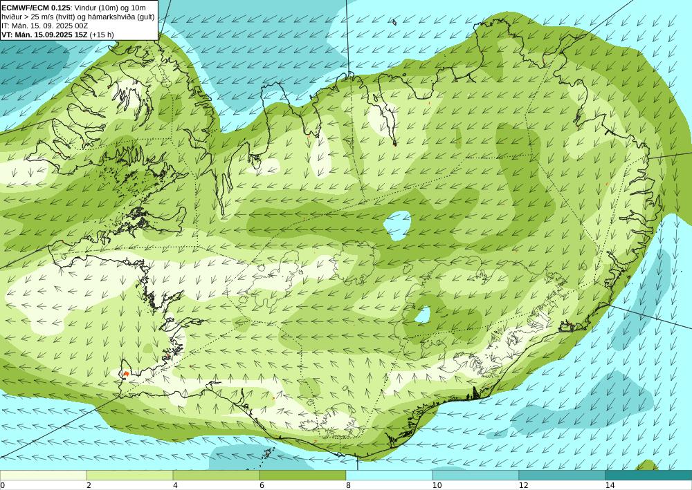This screenshot has width=692, height=490.
Task: Click the initial time line IT: Mán. 15. 09. 2025 00Z
Action: (x=44, y=26)
